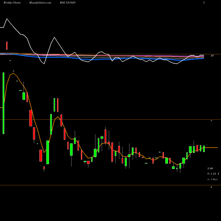The height and width of the screenshot is (221, 221).
Task: Click the 'BSE 531929' symbol label
Action: pos(68,3)
